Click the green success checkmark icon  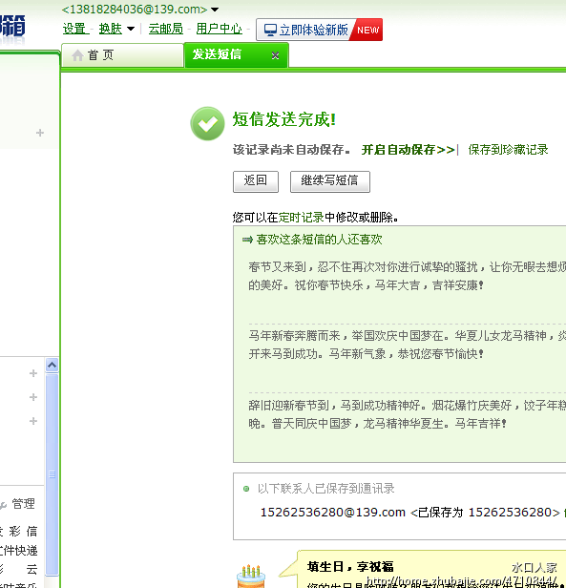coord(207,124)
